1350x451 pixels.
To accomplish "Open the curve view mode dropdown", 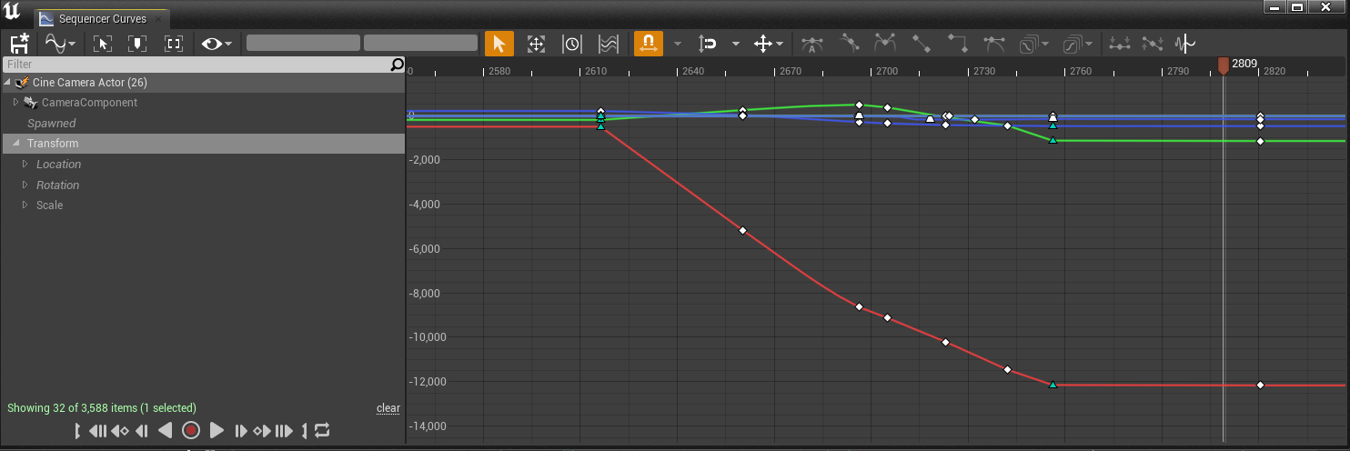I will (62, 43).
